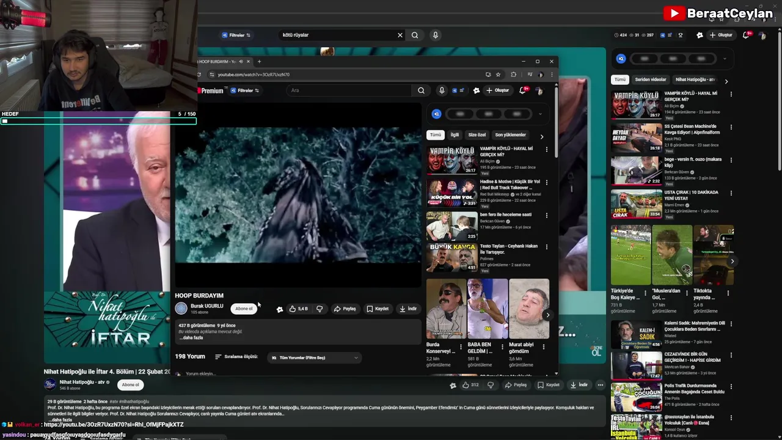The height and width of the screenshot is (440, 782).
Task: Click site info icon beside youtube.com URL
Action: (x=211, y=75)
